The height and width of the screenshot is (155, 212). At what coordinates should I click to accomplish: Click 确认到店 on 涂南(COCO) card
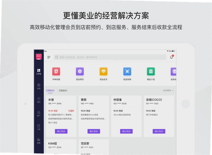[159, 131]
